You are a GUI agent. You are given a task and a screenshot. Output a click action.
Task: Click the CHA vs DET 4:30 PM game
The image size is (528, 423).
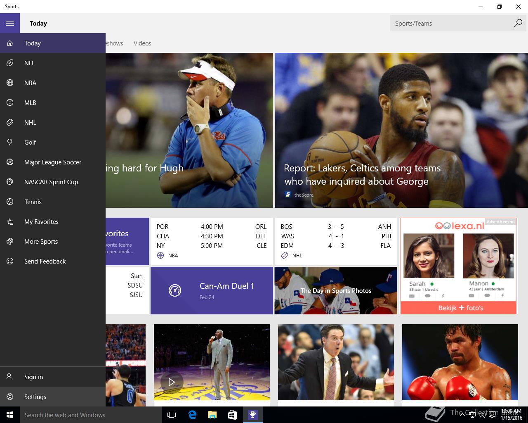point(212,236)
